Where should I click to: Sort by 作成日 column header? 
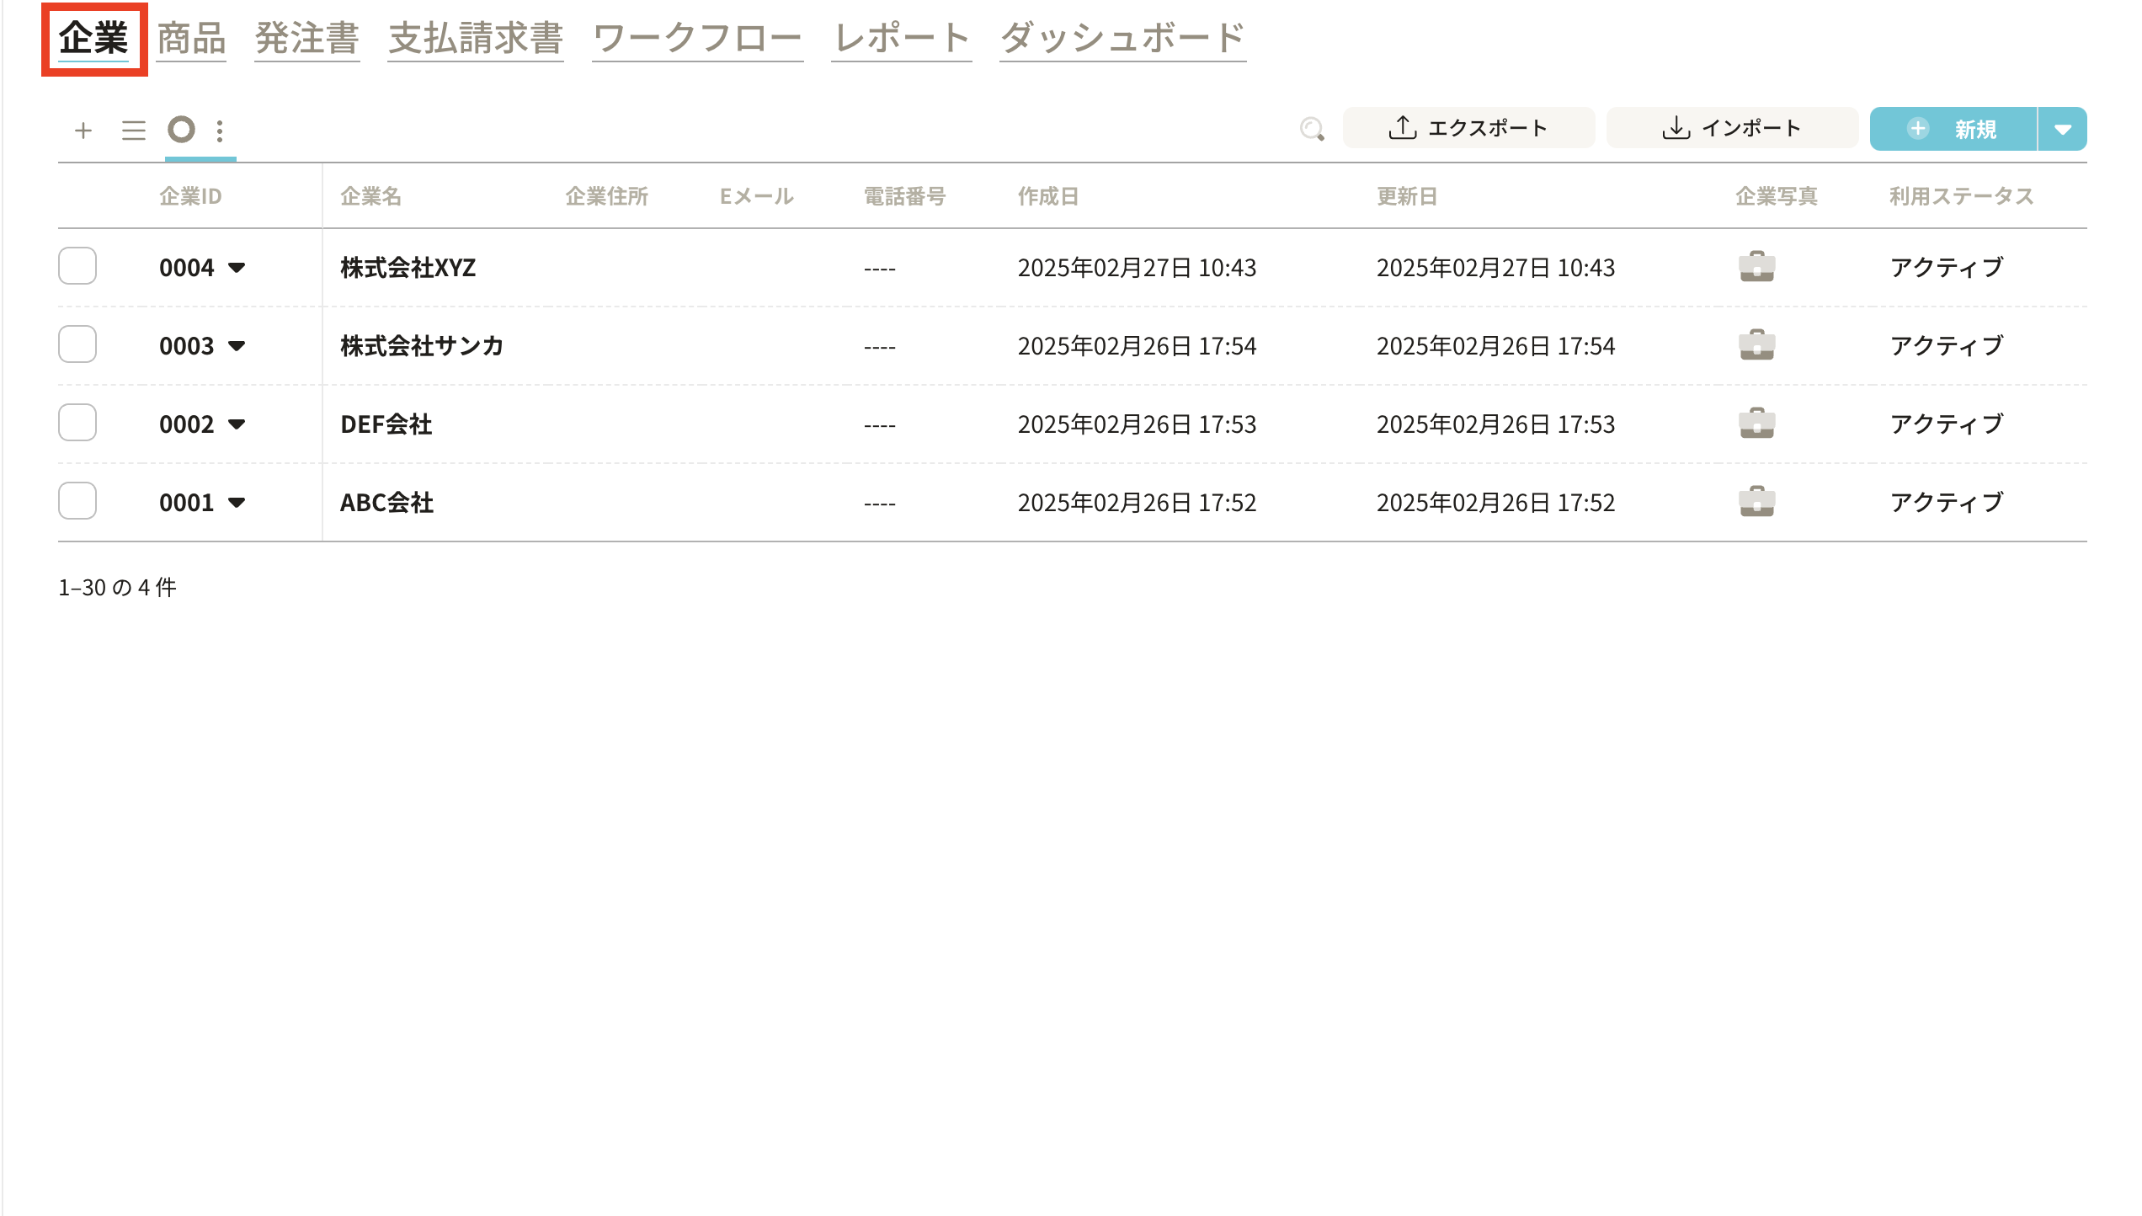coord(1047,196)
